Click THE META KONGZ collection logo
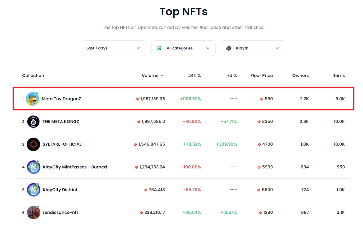Screen dimensions: 363x227 (33, 122)
